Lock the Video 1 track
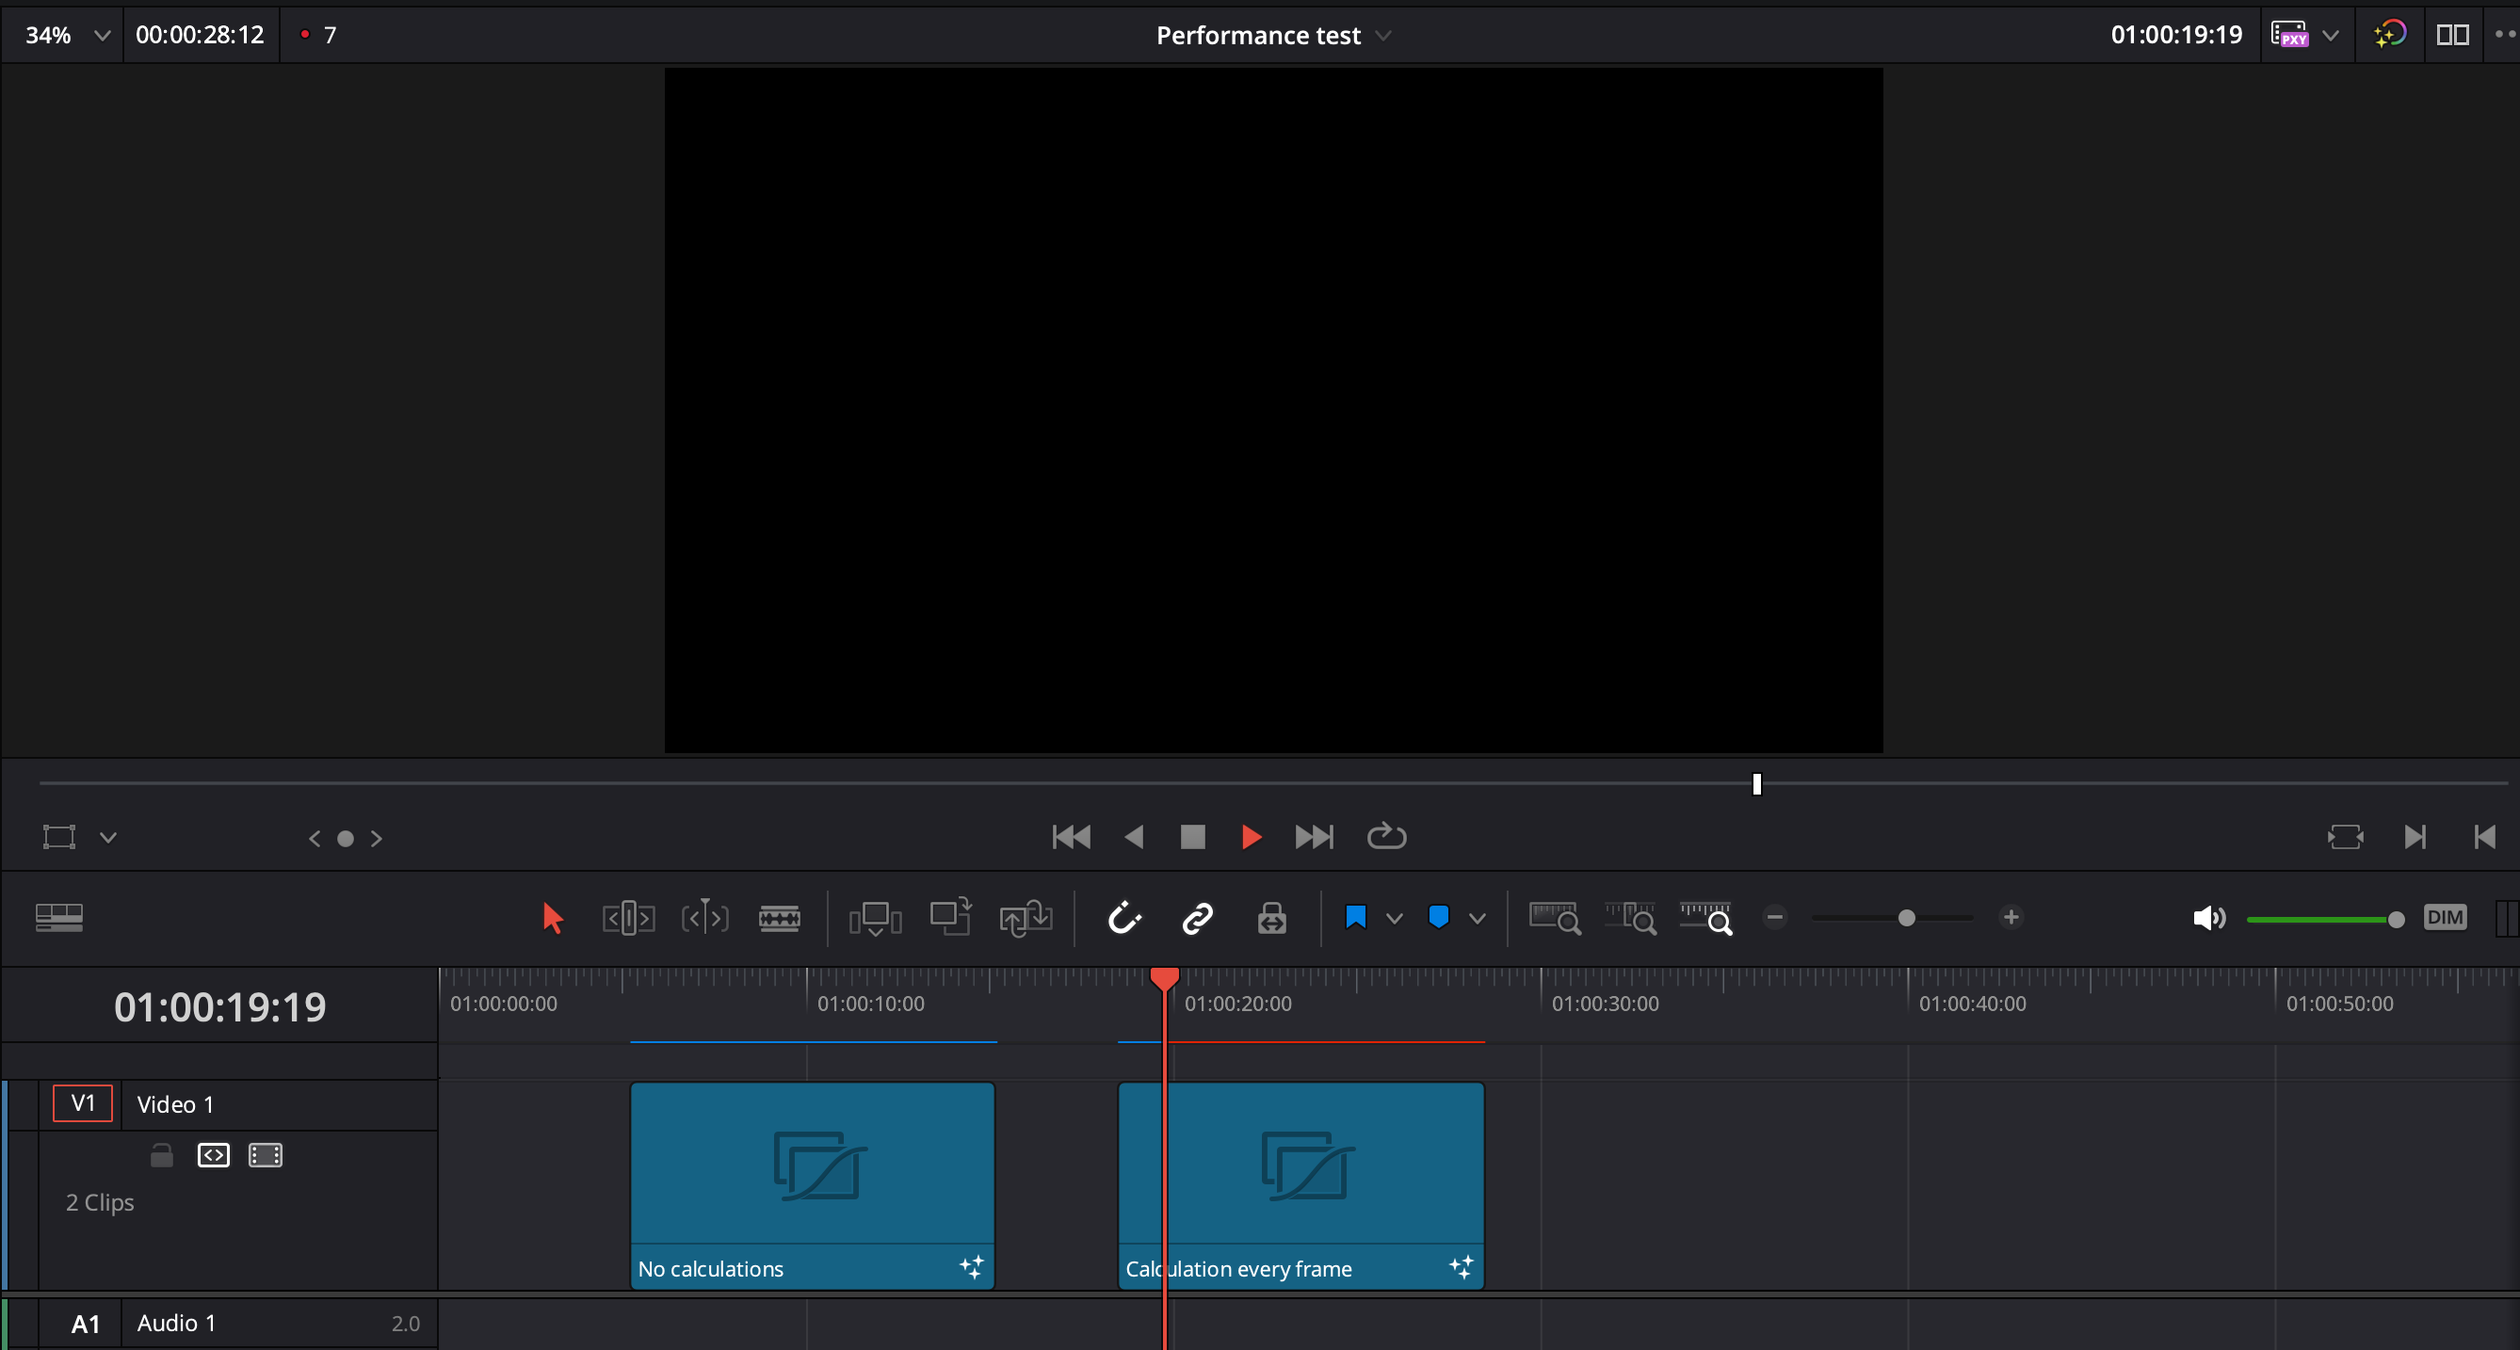Image resolution: width=2520 pixels, height=1350 pixels. (x=161, y=1155)
